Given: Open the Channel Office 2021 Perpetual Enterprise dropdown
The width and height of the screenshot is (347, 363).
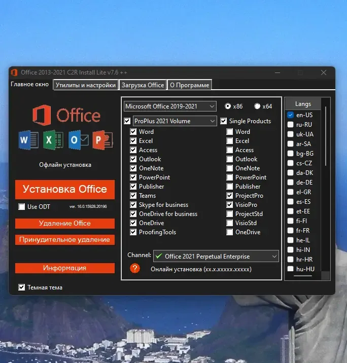Looking at the screenshot, I should point(216,256).
